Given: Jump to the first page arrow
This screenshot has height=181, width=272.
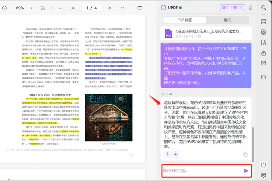Looking at the screenshot, I should click(x=60, y=8).
